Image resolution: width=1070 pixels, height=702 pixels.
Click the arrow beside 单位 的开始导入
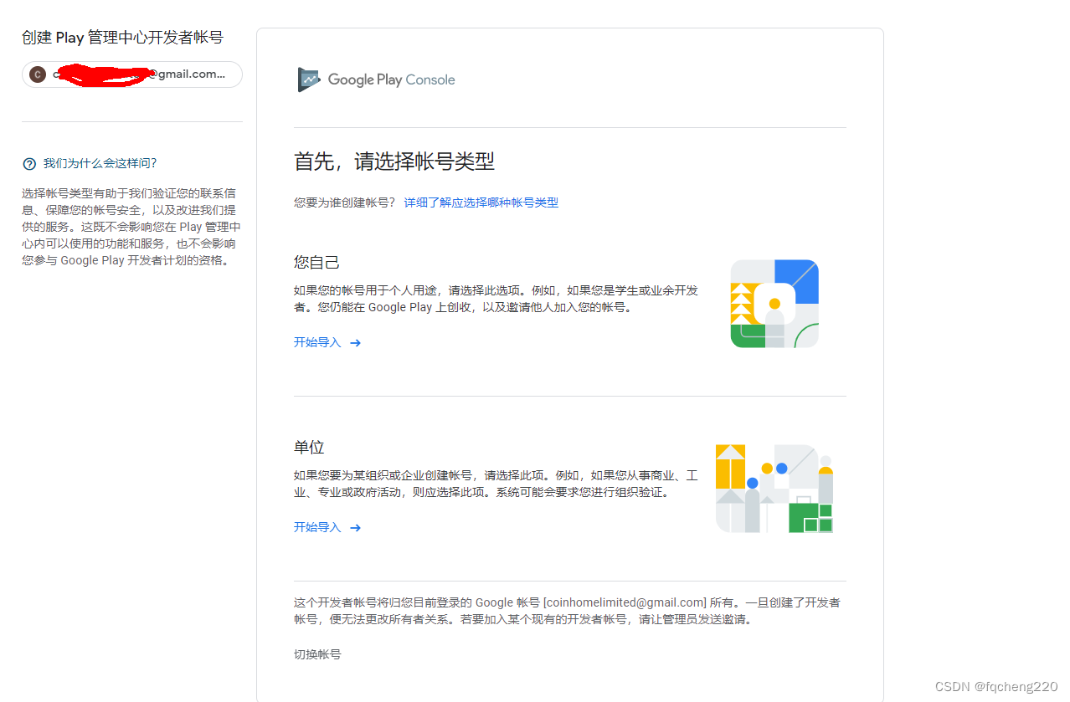coord(355,528)
